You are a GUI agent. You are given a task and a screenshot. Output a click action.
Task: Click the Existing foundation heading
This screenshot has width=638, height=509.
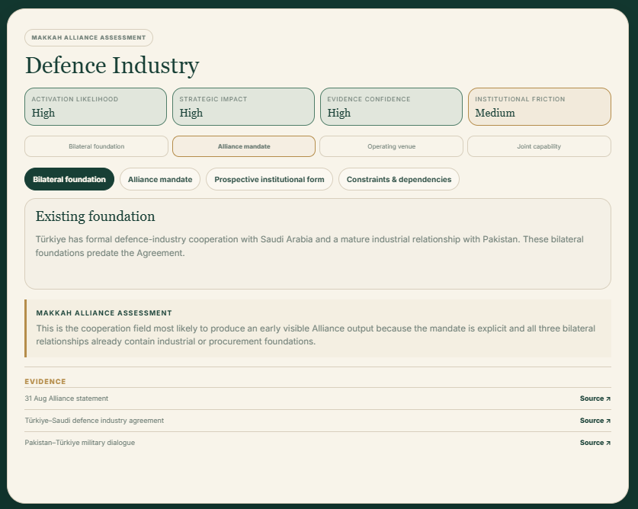point(95,216)
